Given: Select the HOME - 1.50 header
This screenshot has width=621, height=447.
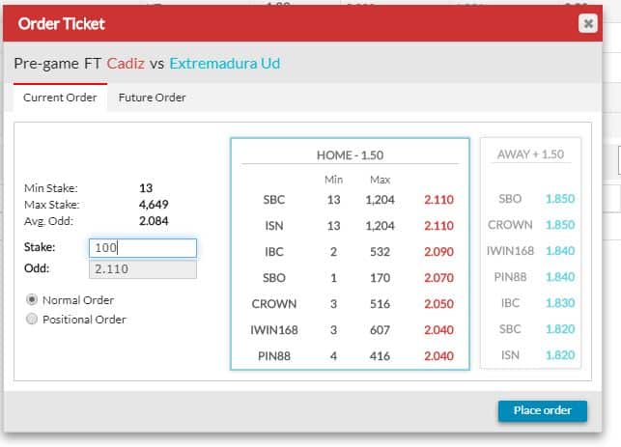Looking at the screenshot, I should click(351, 154).
